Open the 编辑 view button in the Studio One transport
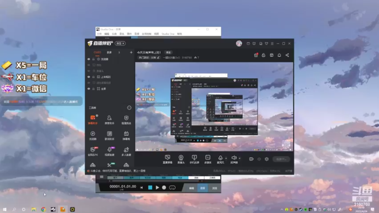 click(191, 188)
